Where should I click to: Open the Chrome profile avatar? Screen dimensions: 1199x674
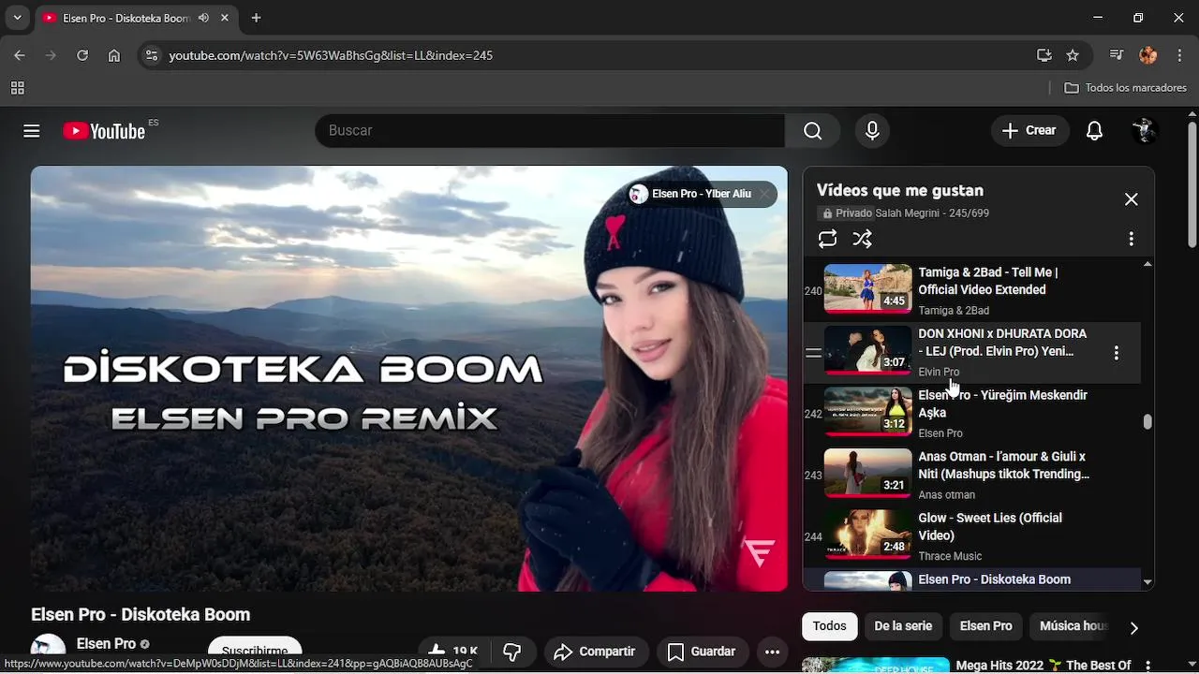tap(1148, 55)
